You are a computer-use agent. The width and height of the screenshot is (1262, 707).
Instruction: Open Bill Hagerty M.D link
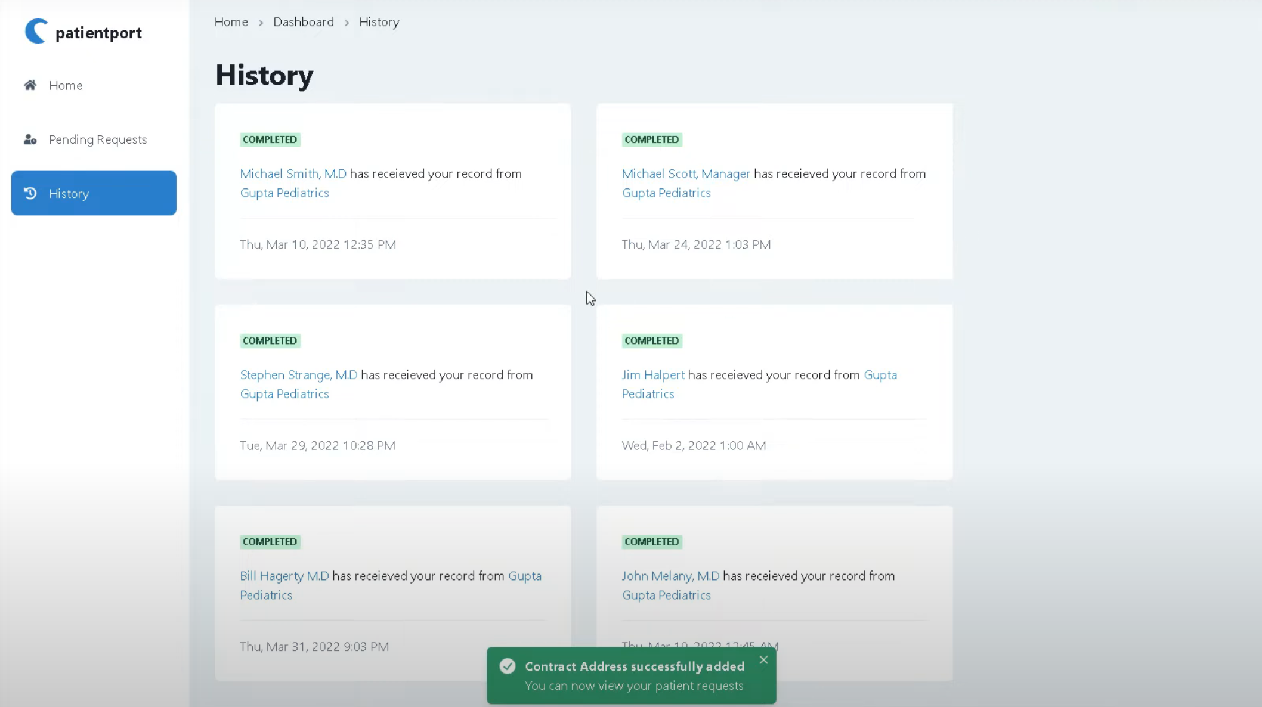[283, 576]
